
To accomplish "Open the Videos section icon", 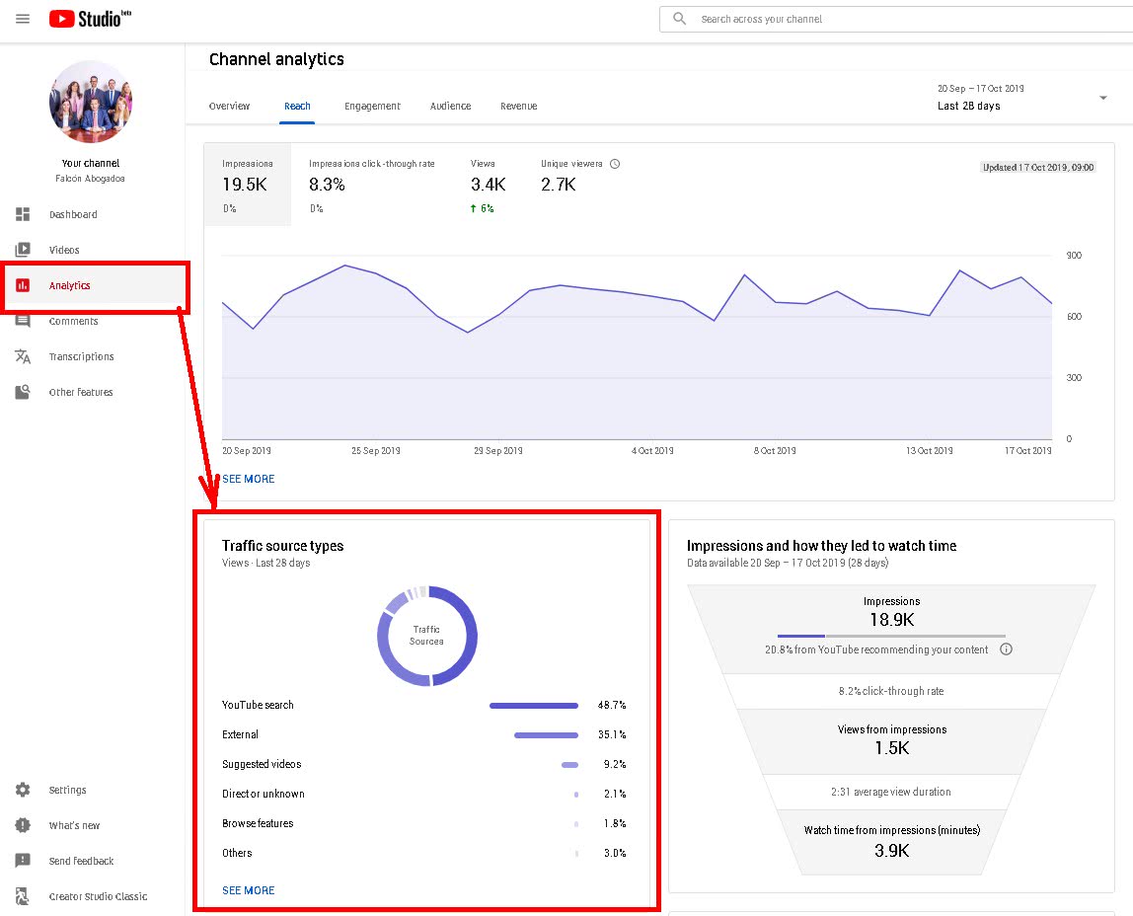I will click(23, 250).
